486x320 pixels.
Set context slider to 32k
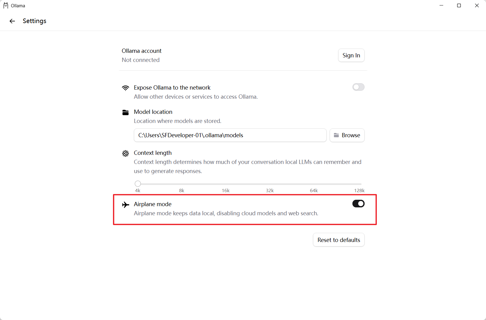[x=270, y=184]
